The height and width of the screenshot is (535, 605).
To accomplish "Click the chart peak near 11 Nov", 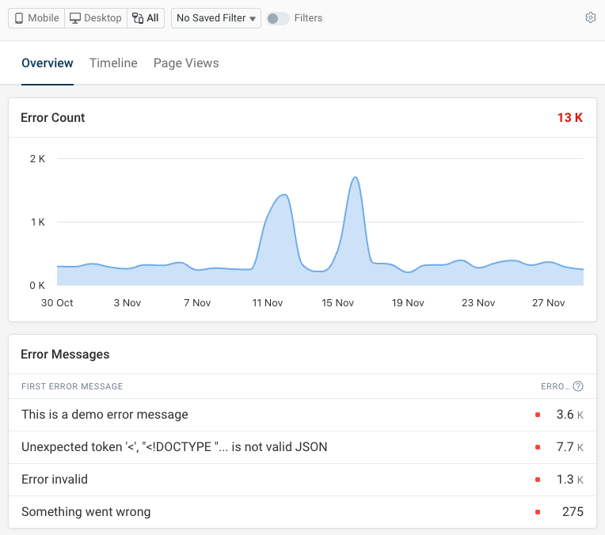I will (283, 195).
